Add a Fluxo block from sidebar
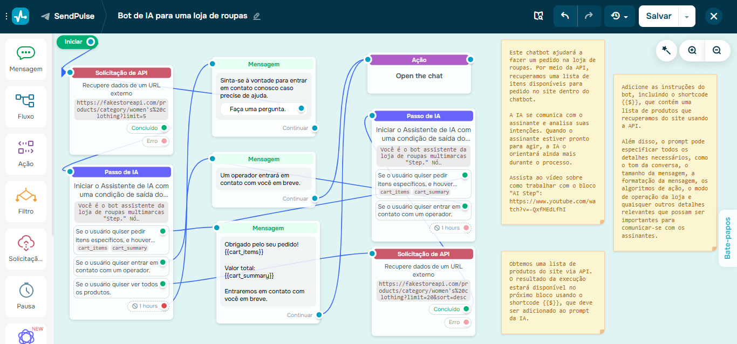737x344 pixels. tap(26, 107)
